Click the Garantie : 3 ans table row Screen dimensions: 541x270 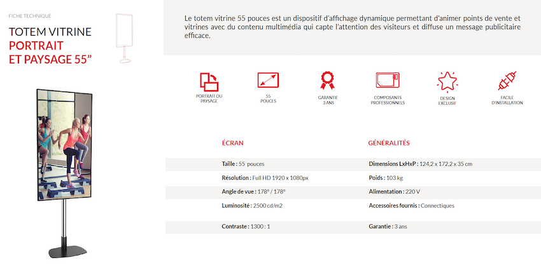tap(388, 227)
